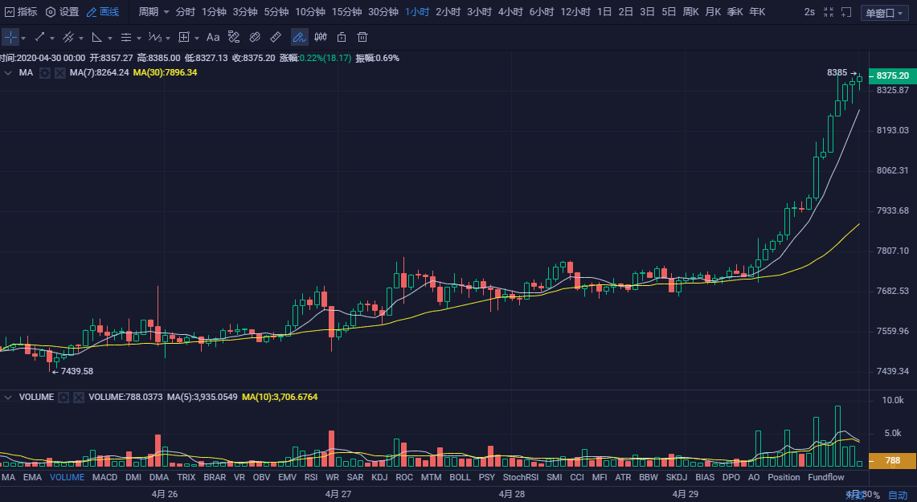Click the MA(30):7896.34 value text
The height and width of the screenshot is (502, 917).
tap(165, 73)
